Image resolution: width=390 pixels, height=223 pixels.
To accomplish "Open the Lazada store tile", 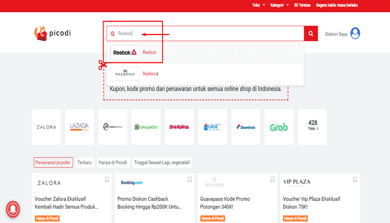I will (80, 127).
